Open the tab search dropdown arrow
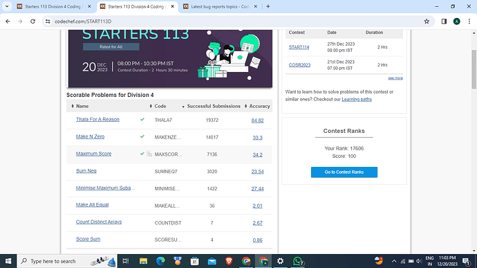Screen dimensions: 477x268 click(7, 6)
